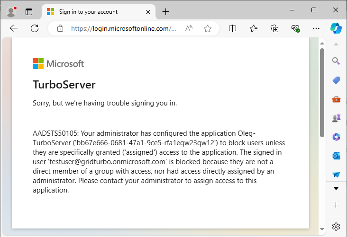Open the Copilot icon in toolbar
This screenshot has width=347, height=237.
(x=336, y=28)
